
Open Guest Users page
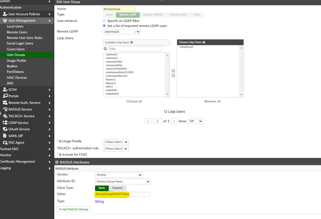pos(16,49)
